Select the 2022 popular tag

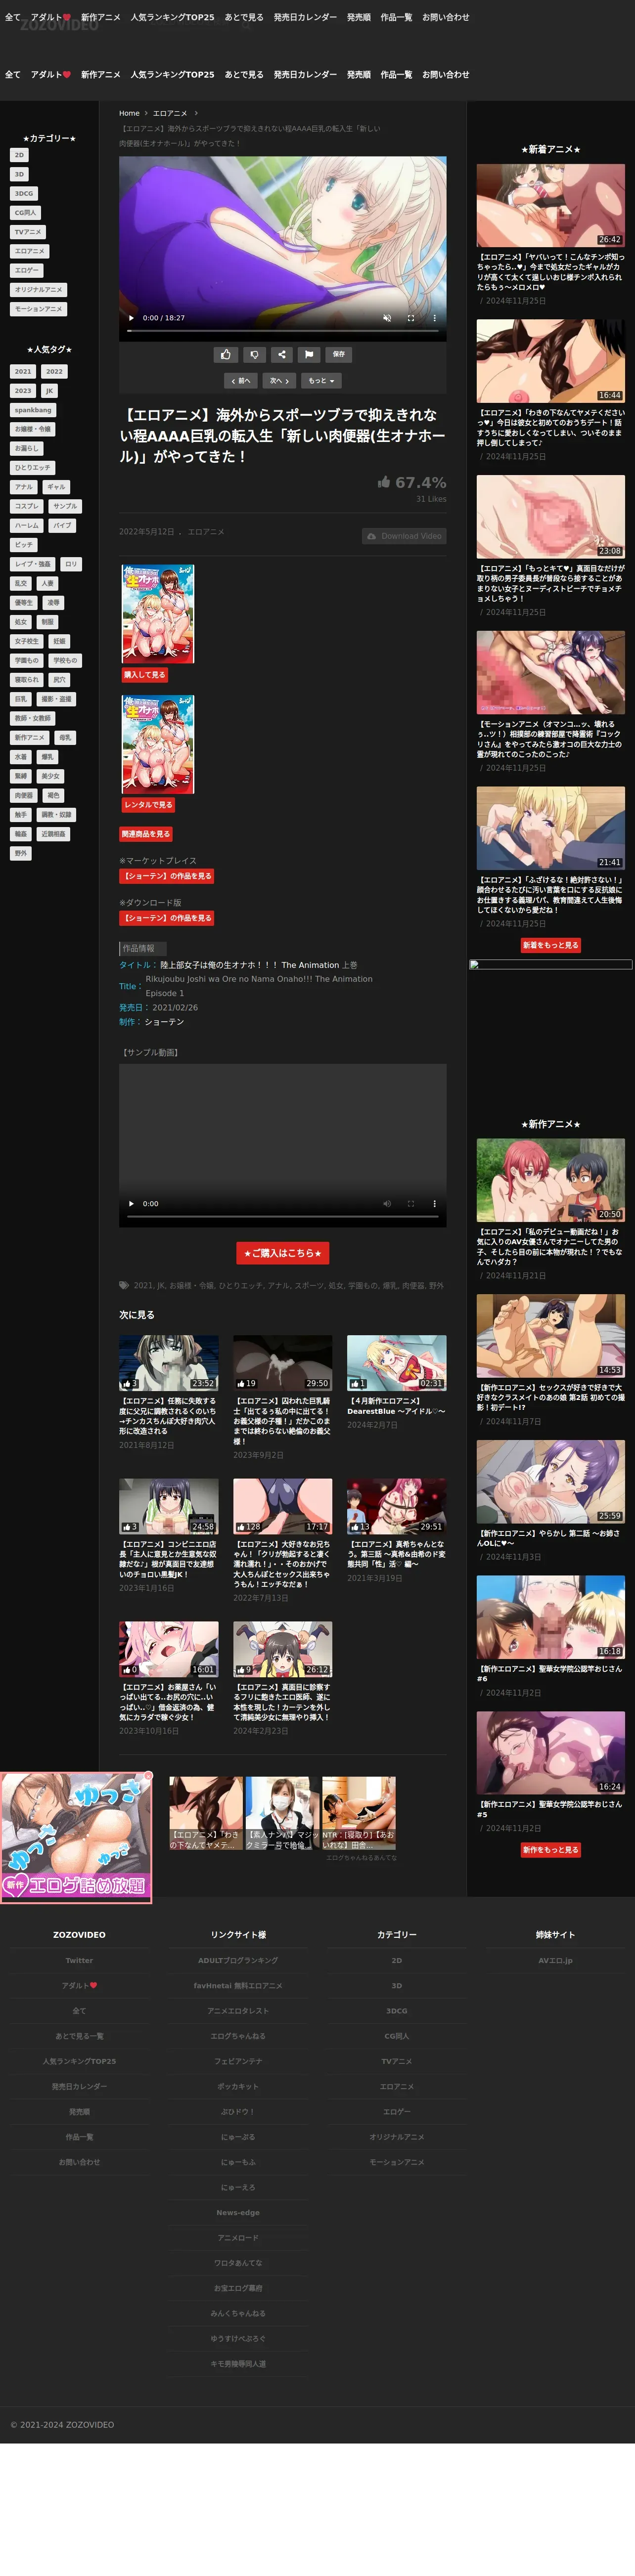coord(54,372)
